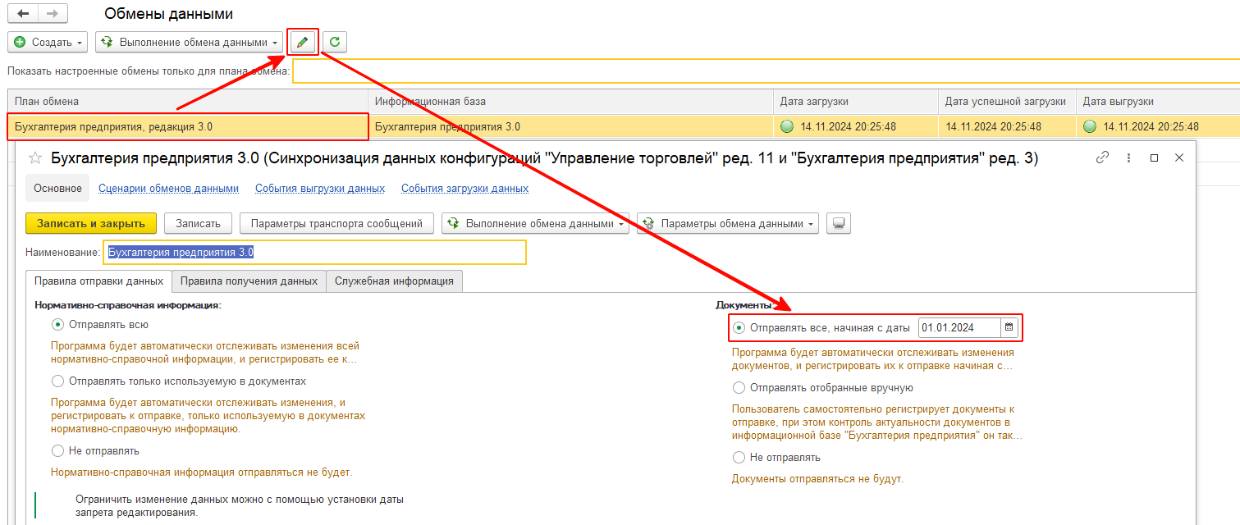This screenshot has height=525, width=1240.
Task: Sort by the Информационная база column header
Action: (x=570, y=102)
